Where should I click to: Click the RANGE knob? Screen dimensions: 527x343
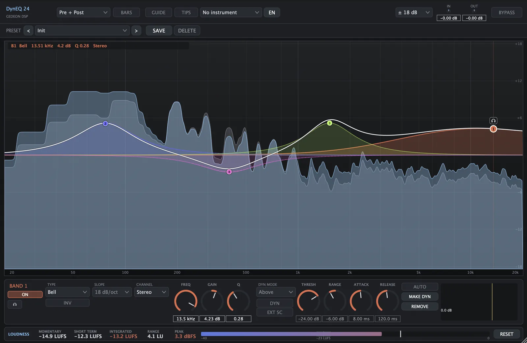(x=335, y=301)
